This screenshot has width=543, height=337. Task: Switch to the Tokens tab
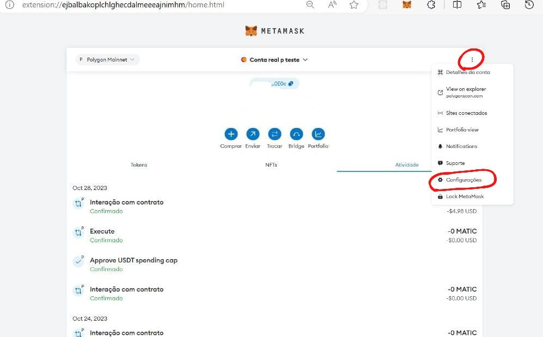tap(139, 165)
